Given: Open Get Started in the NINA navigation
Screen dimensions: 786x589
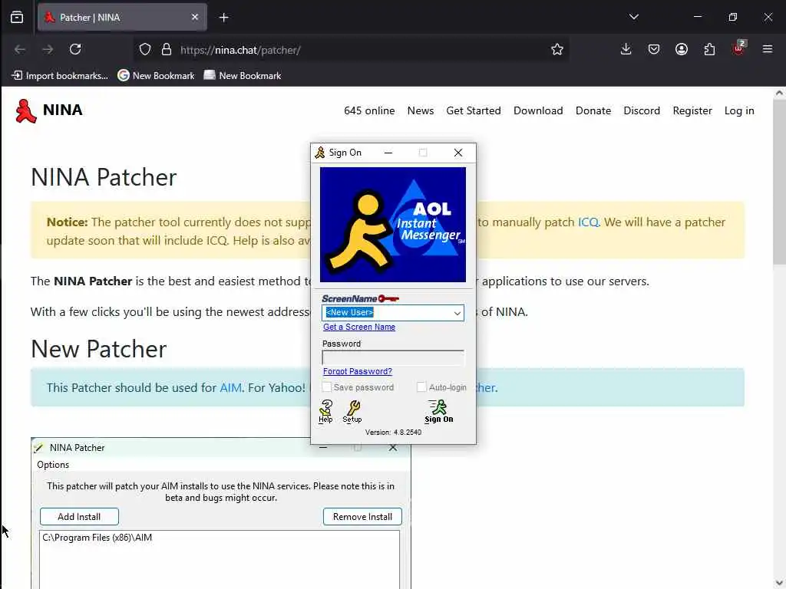Looking at the screenshot, I should click(x=473, y=110).
